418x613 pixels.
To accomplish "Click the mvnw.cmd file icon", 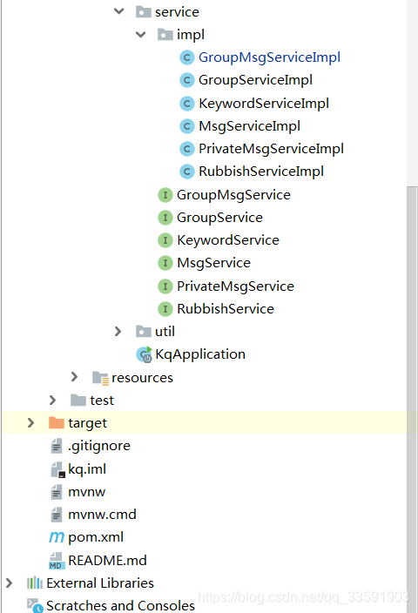I will pyautogui.click(x=57, y=515).
